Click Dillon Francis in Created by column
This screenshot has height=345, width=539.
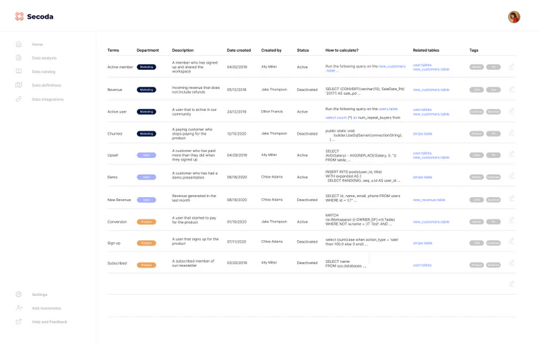click(x=272, y=112)
